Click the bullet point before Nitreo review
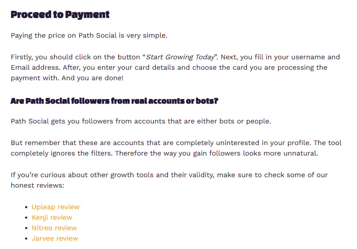Image resolution: width=357 pixels, height=249 pixels. point(27,228)
